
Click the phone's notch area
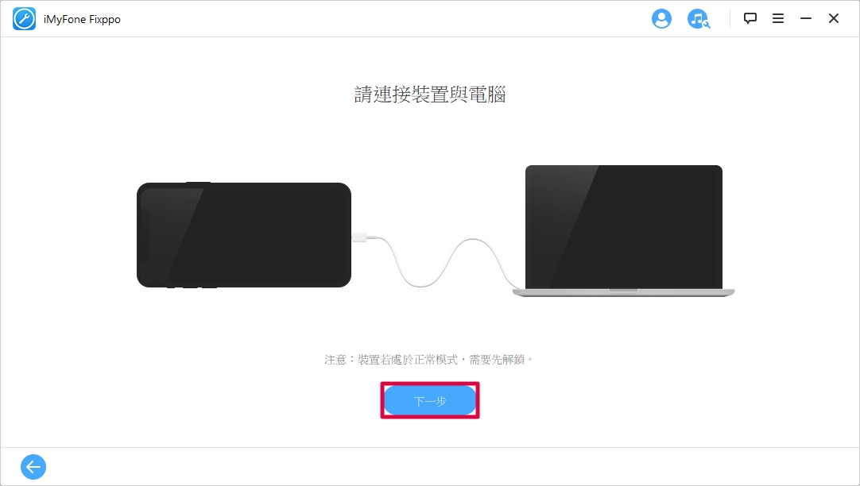point(145,235)
